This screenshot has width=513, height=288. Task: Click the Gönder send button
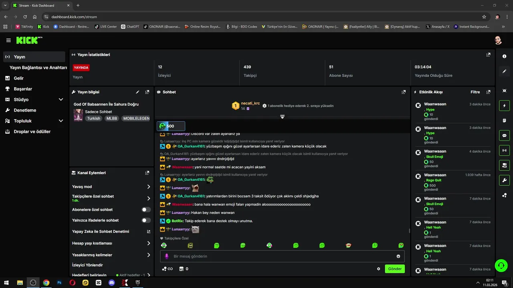pyautogui.click(x=395, y=269)
